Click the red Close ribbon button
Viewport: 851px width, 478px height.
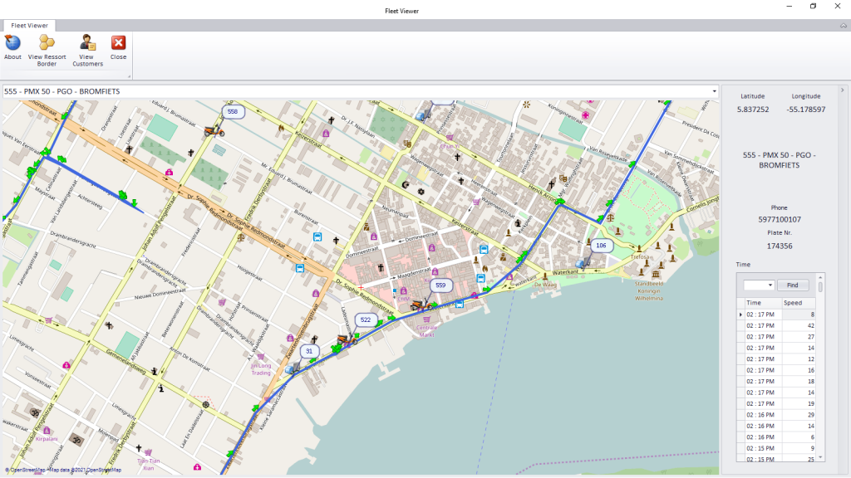(119, 47)
